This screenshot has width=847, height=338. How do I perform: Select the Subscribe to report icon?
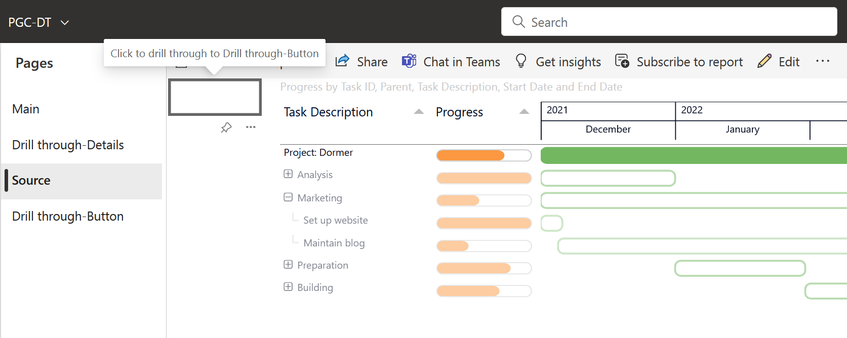coord(621,61)
